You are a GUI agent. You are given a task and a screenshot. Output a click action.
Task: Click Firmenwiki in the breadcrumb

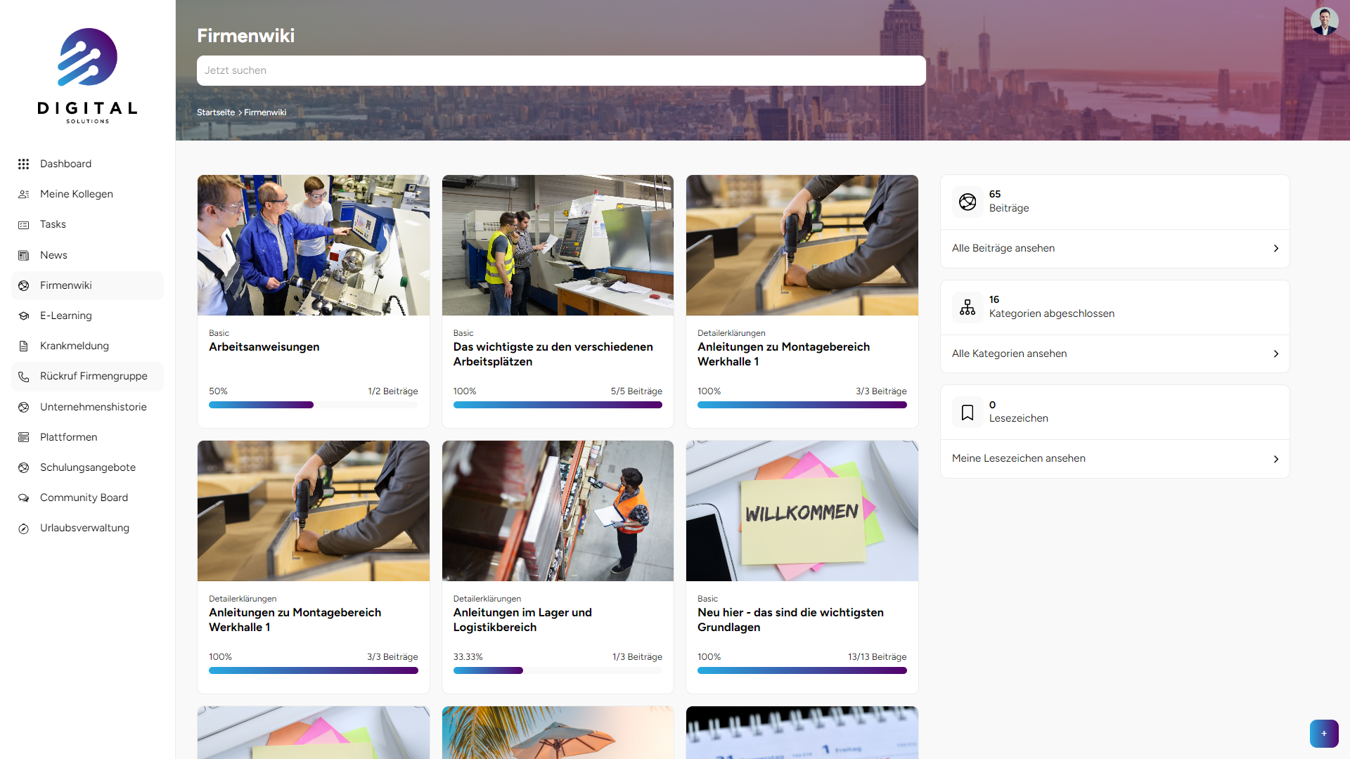265,112
